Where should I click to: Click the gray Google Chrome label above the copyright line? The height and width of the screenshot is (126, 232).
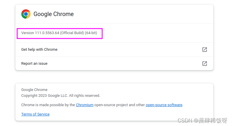pyautogui.click(x=34, y=90)
